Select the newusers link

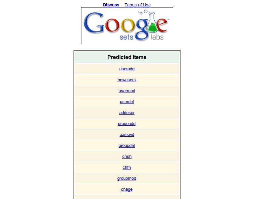(x=127, y=80)
